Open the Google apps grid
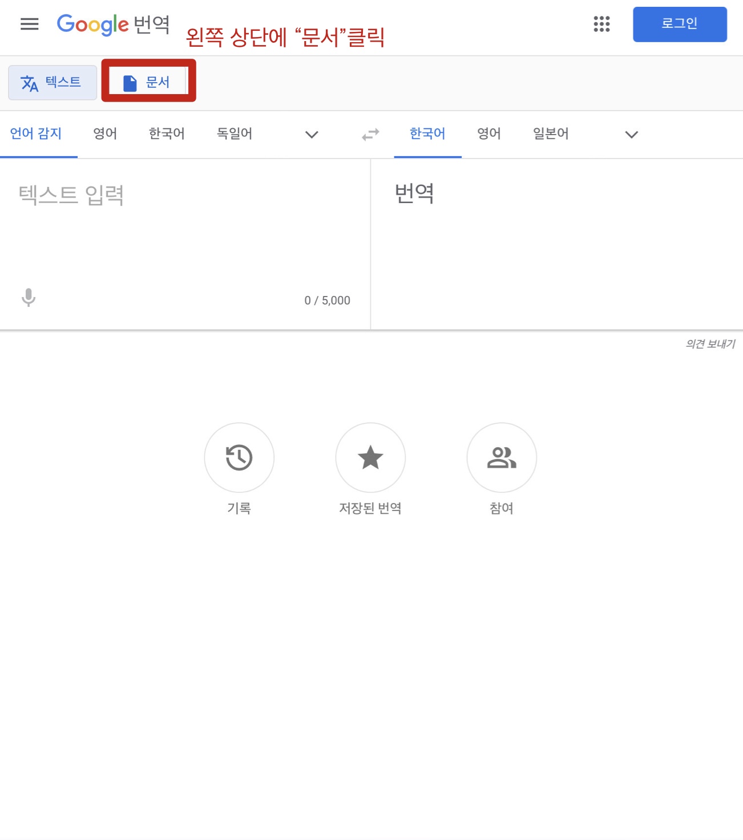743x840 pixels. (x=601, y=24)
